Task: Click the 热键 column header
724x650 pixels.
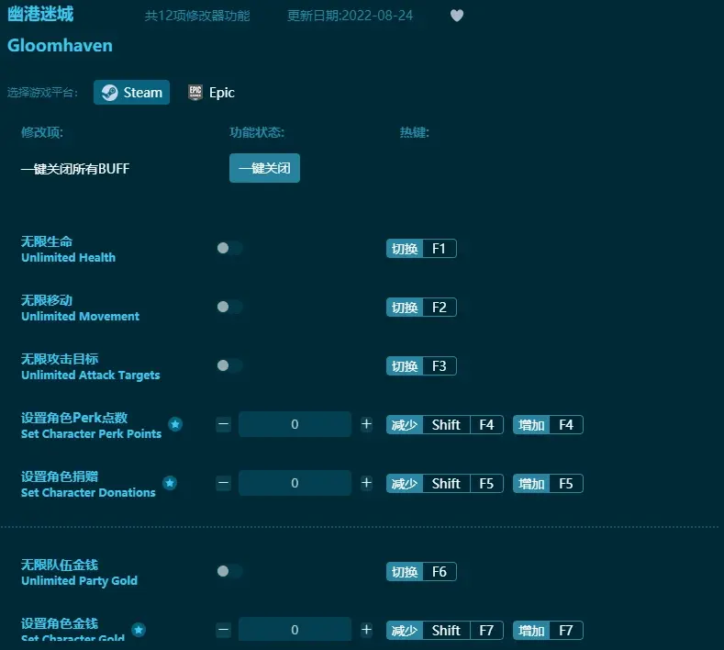Action: click(x=414, y=132)
